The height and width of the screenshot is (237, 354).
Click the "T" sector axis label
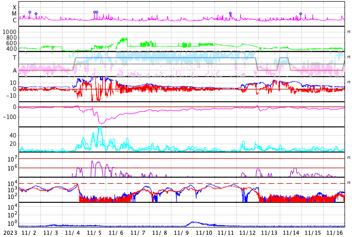tap(15, 58)
